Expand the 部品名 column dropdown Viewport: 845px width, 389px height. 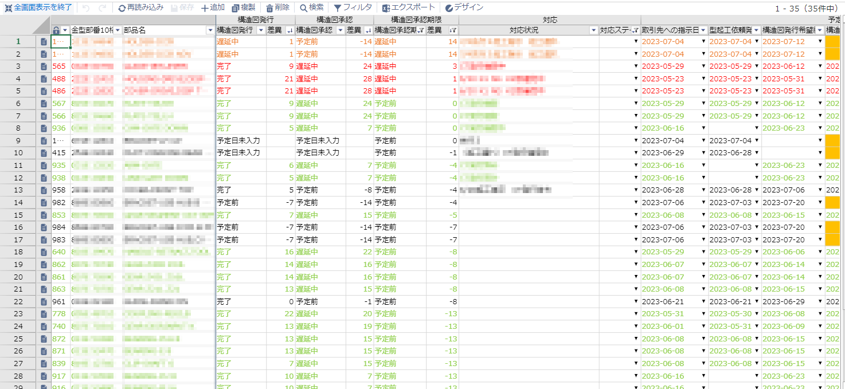point(210,30)
